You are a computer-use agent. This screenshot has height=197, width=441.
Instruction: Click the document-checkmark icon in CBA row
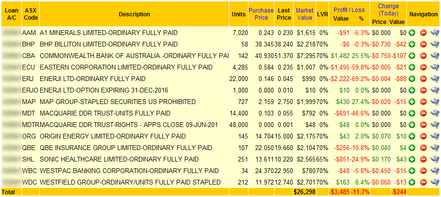click(435, 56)
